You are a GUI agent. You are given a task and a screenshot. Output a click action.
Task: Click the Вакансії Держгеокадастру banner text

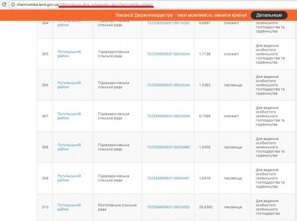(181, 15)
